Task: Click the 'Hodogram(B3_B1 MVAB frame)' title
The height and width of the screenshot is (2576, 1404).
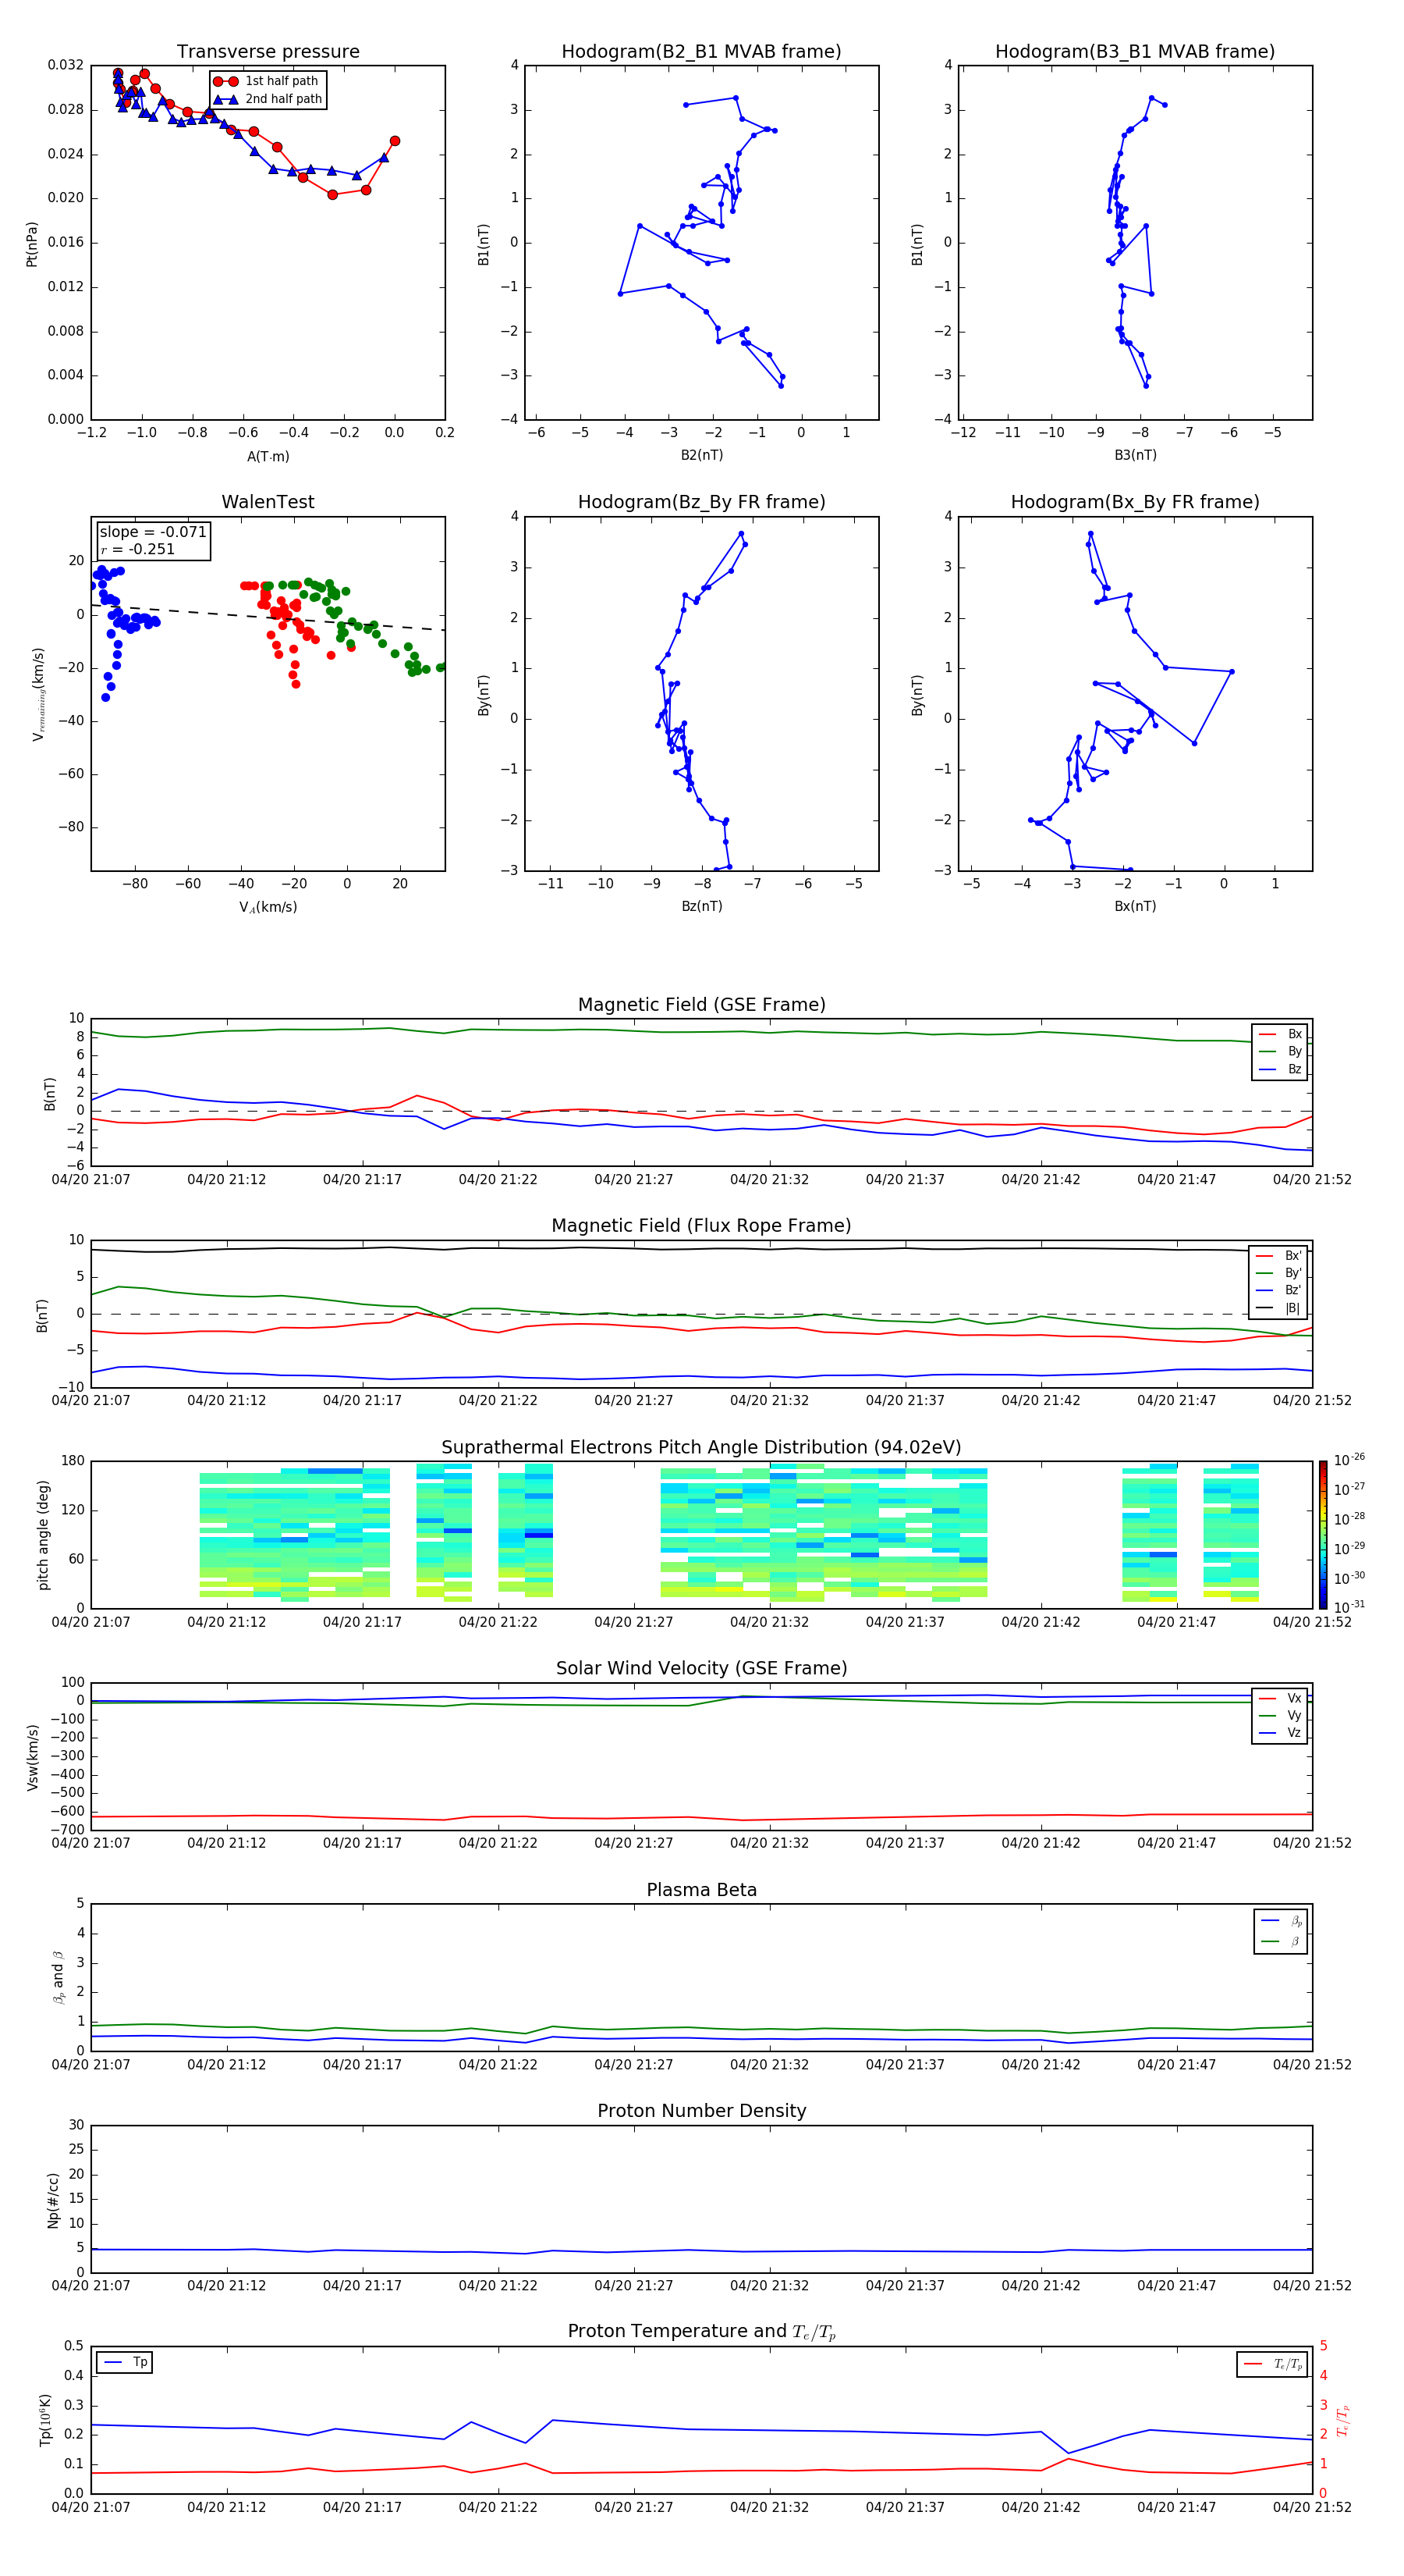Action: coord(1135,52)
